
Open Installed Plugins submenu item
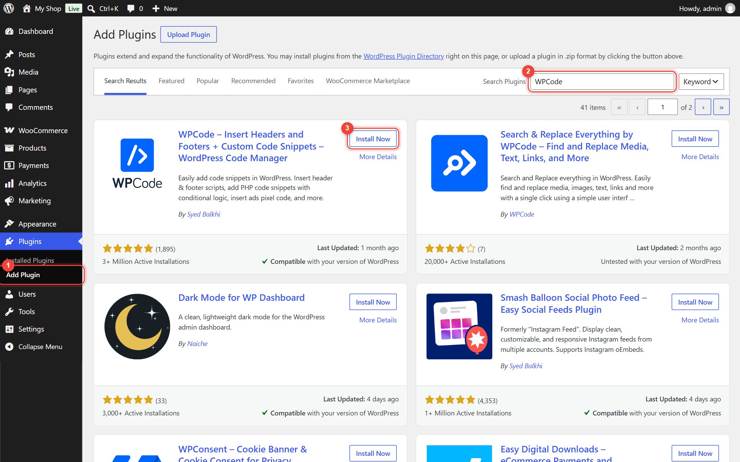[30, 260]
